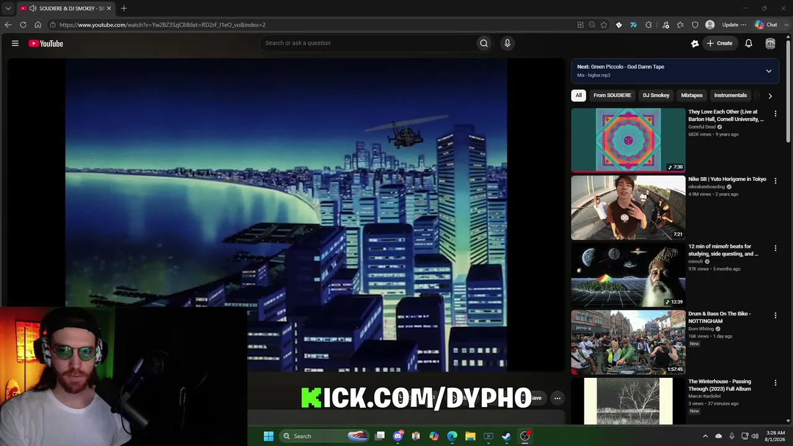Screen dimensions: 793x446
Task: Open options for Grateful Dead video
Action: [775, 114]
